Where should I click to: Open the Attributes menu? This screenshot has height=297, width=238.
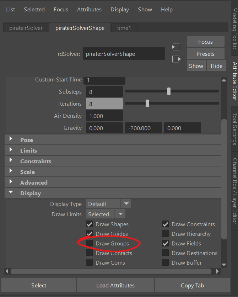click(89, 9)
